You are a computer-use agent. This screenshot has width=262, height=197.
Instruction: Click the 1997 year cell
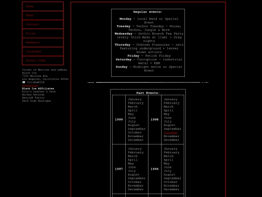[119, 169]
